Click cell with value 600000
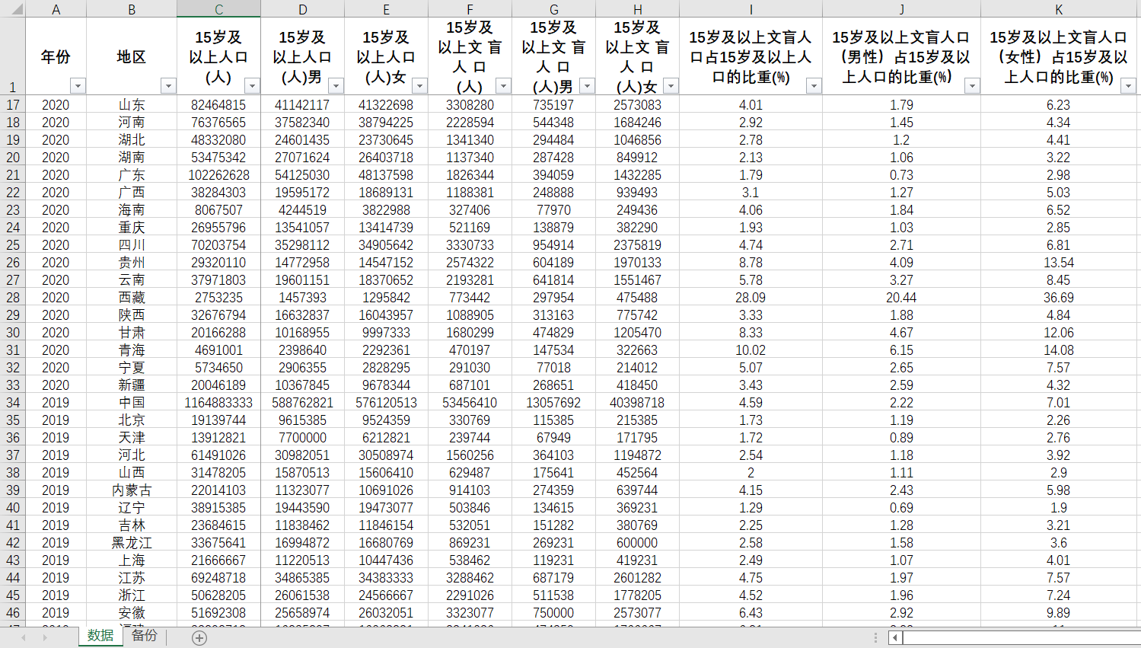This screenshot has height=648, width=1141. pyautogui.click(x=638, y=543)
